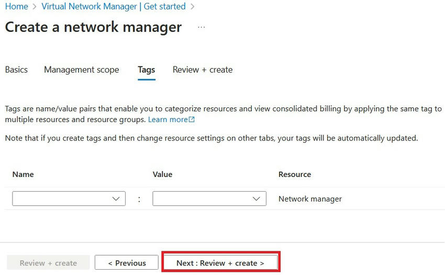Switch to the Management scope tab
Screen dimensions: 445x277
click(82, 70)
